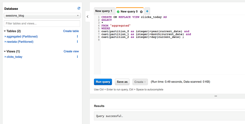Image resolution: width=245 pixels, height=124 pixels.
Task: Collapse the left database sidebar
Action: pyautogui.click(x=88, y=16)
